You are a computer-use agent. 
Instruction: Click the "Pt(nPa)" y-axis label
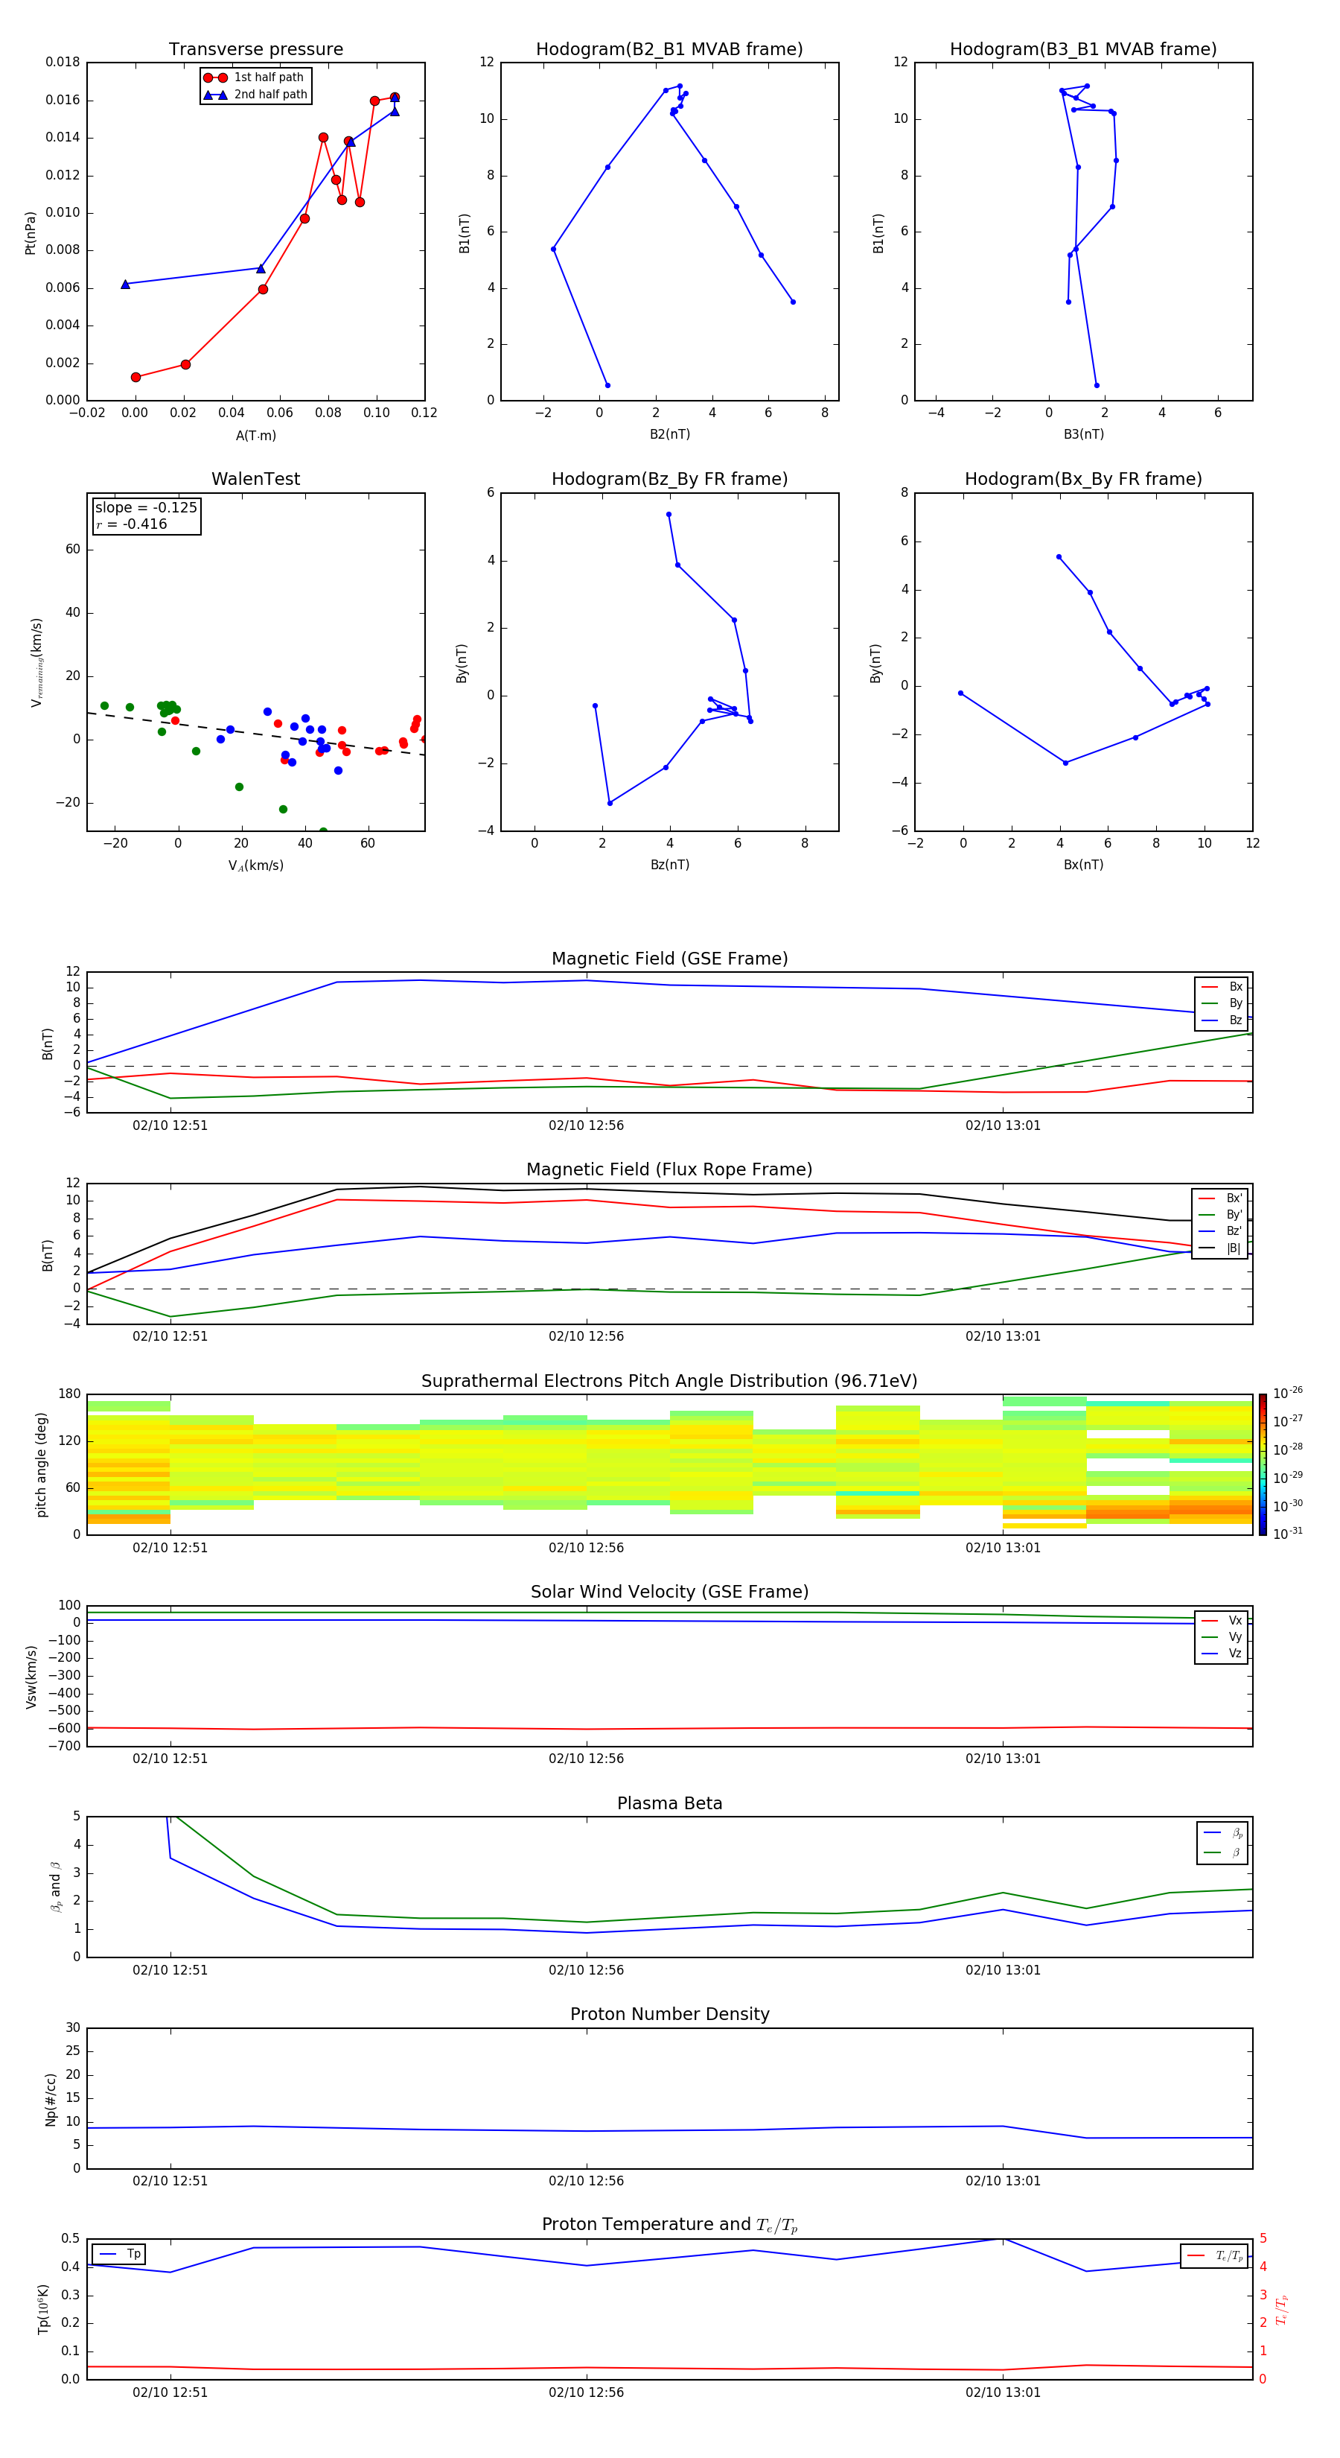(x=31, y=233)
